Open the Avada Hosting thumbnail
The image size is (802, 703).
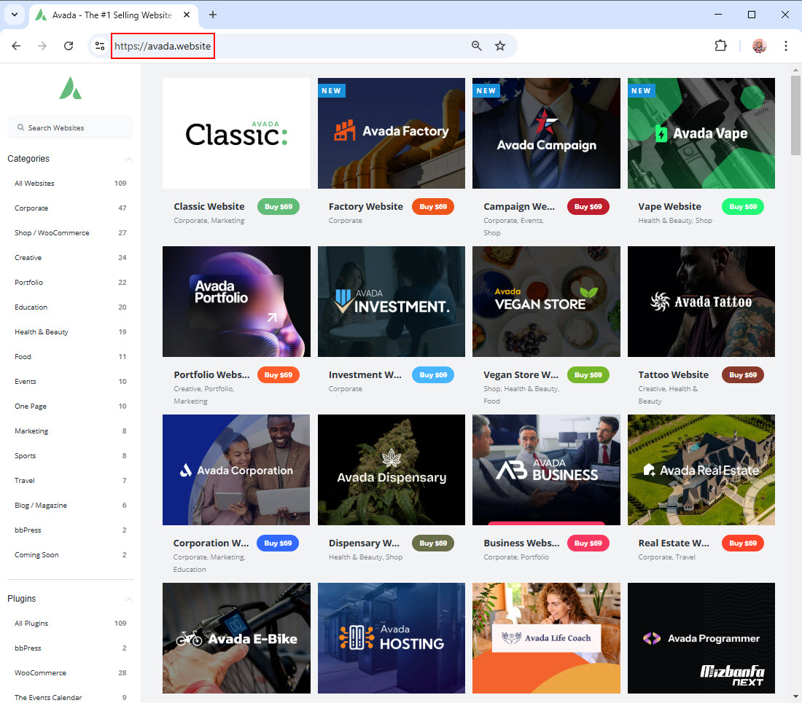(x=392, y=638)
